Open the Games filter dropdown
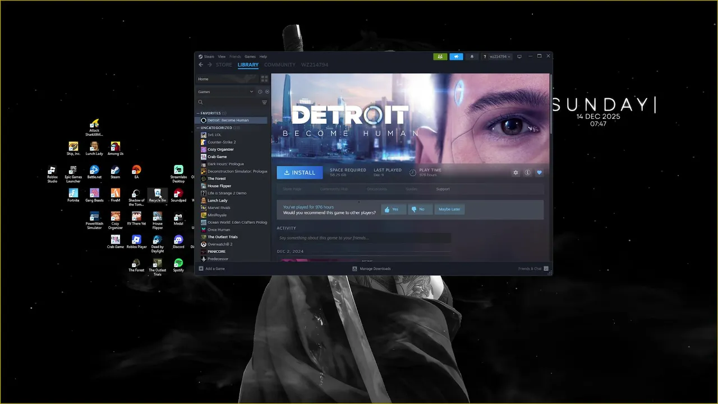Viewport: 718px width, 404px height. (x=225, y=91)
